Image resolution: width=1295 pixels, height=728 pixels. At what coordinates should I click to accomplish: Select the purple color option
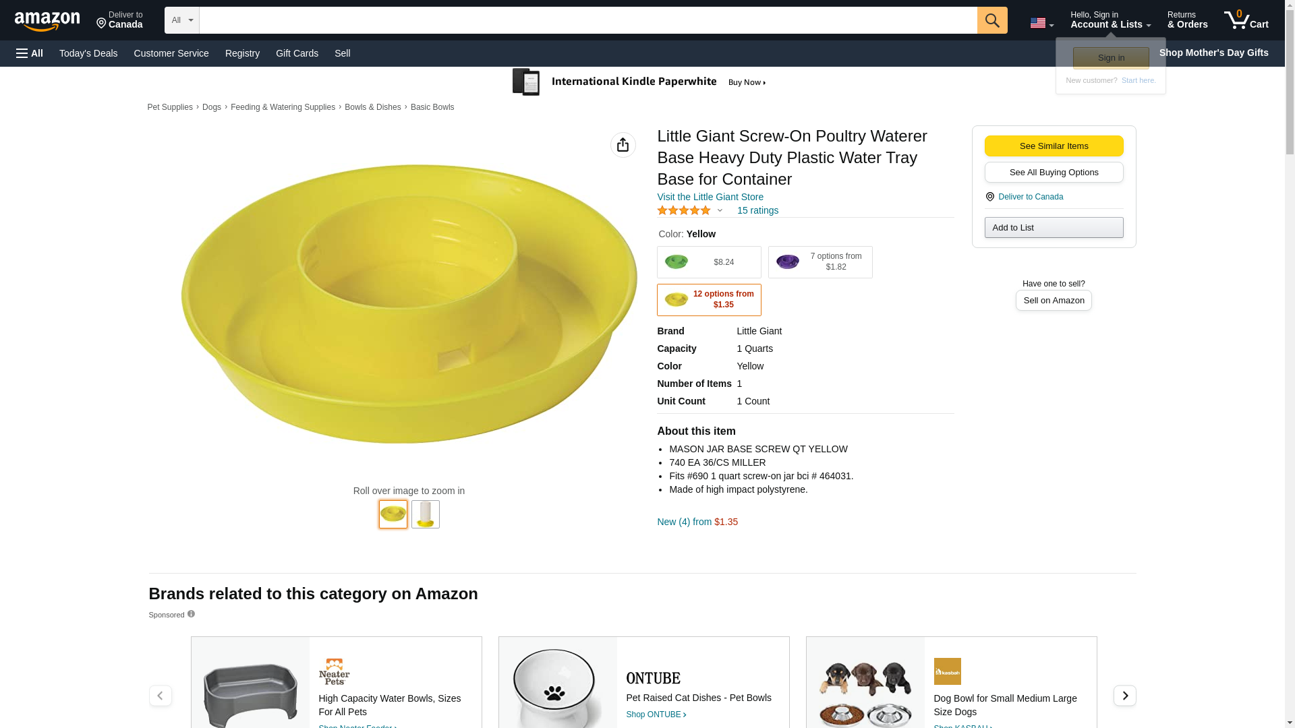point(819,262)
